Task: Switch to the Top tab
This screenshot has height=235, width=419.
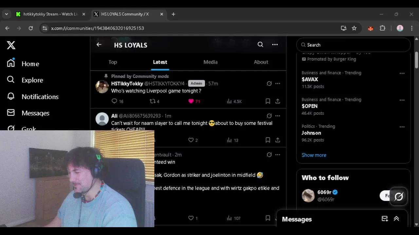Action: (113, 62)
